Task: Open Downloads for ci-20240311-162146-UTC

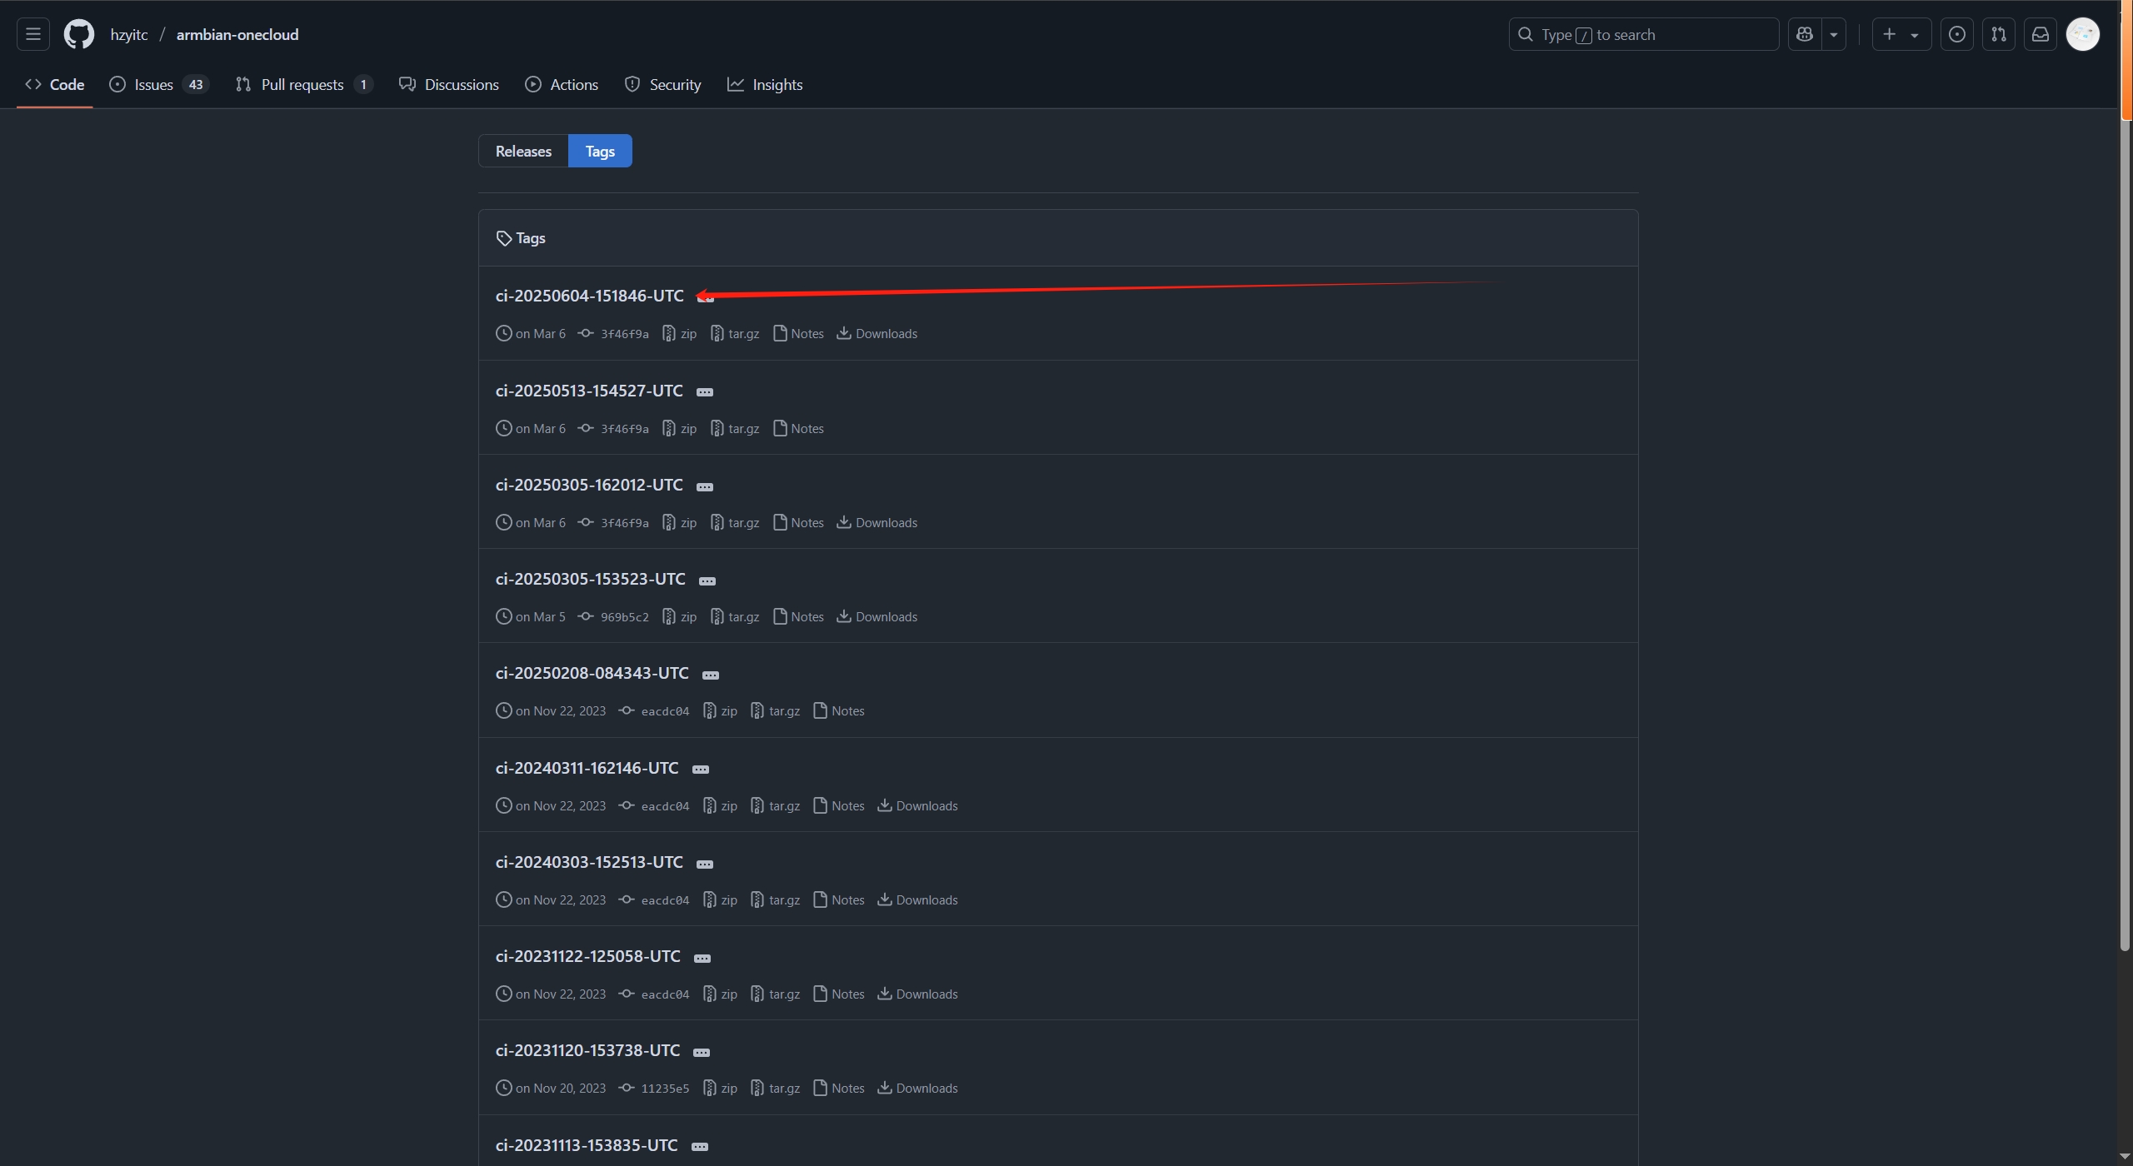Action: coord(918,805)
